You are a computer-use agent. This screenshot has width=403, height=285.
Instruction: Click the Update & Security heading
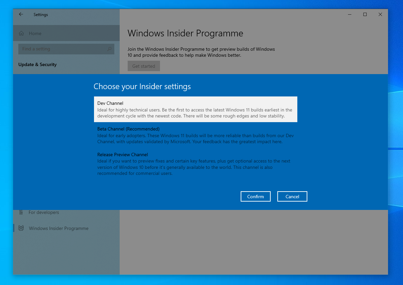[x=37, y=64]
